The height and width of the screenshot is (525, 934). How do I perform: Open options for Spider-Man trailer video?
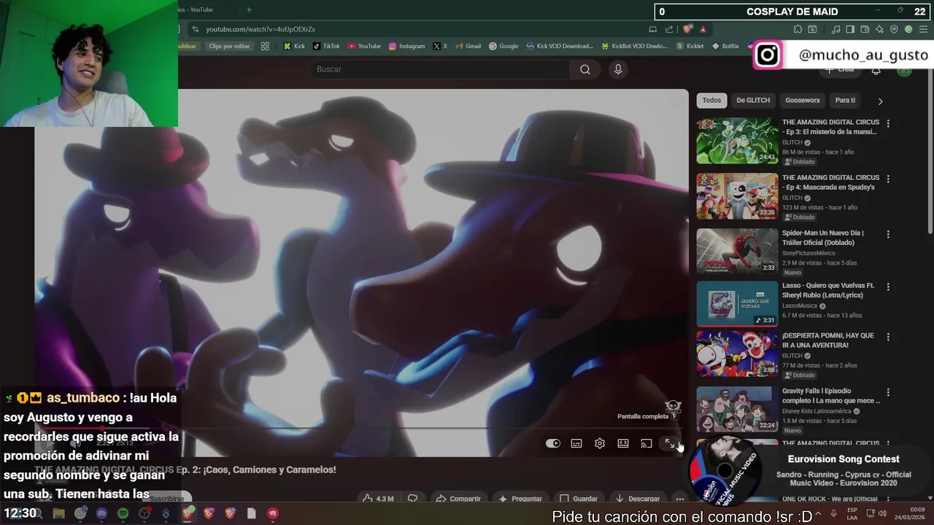[888, 234]
